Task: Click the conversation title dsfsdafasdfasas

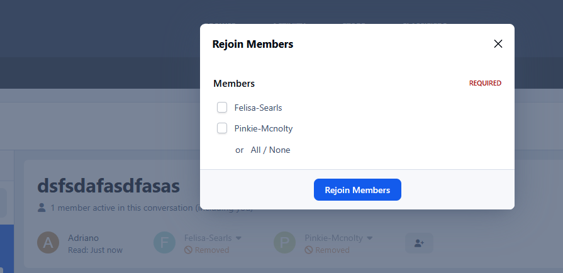Action: coord(108,186)
